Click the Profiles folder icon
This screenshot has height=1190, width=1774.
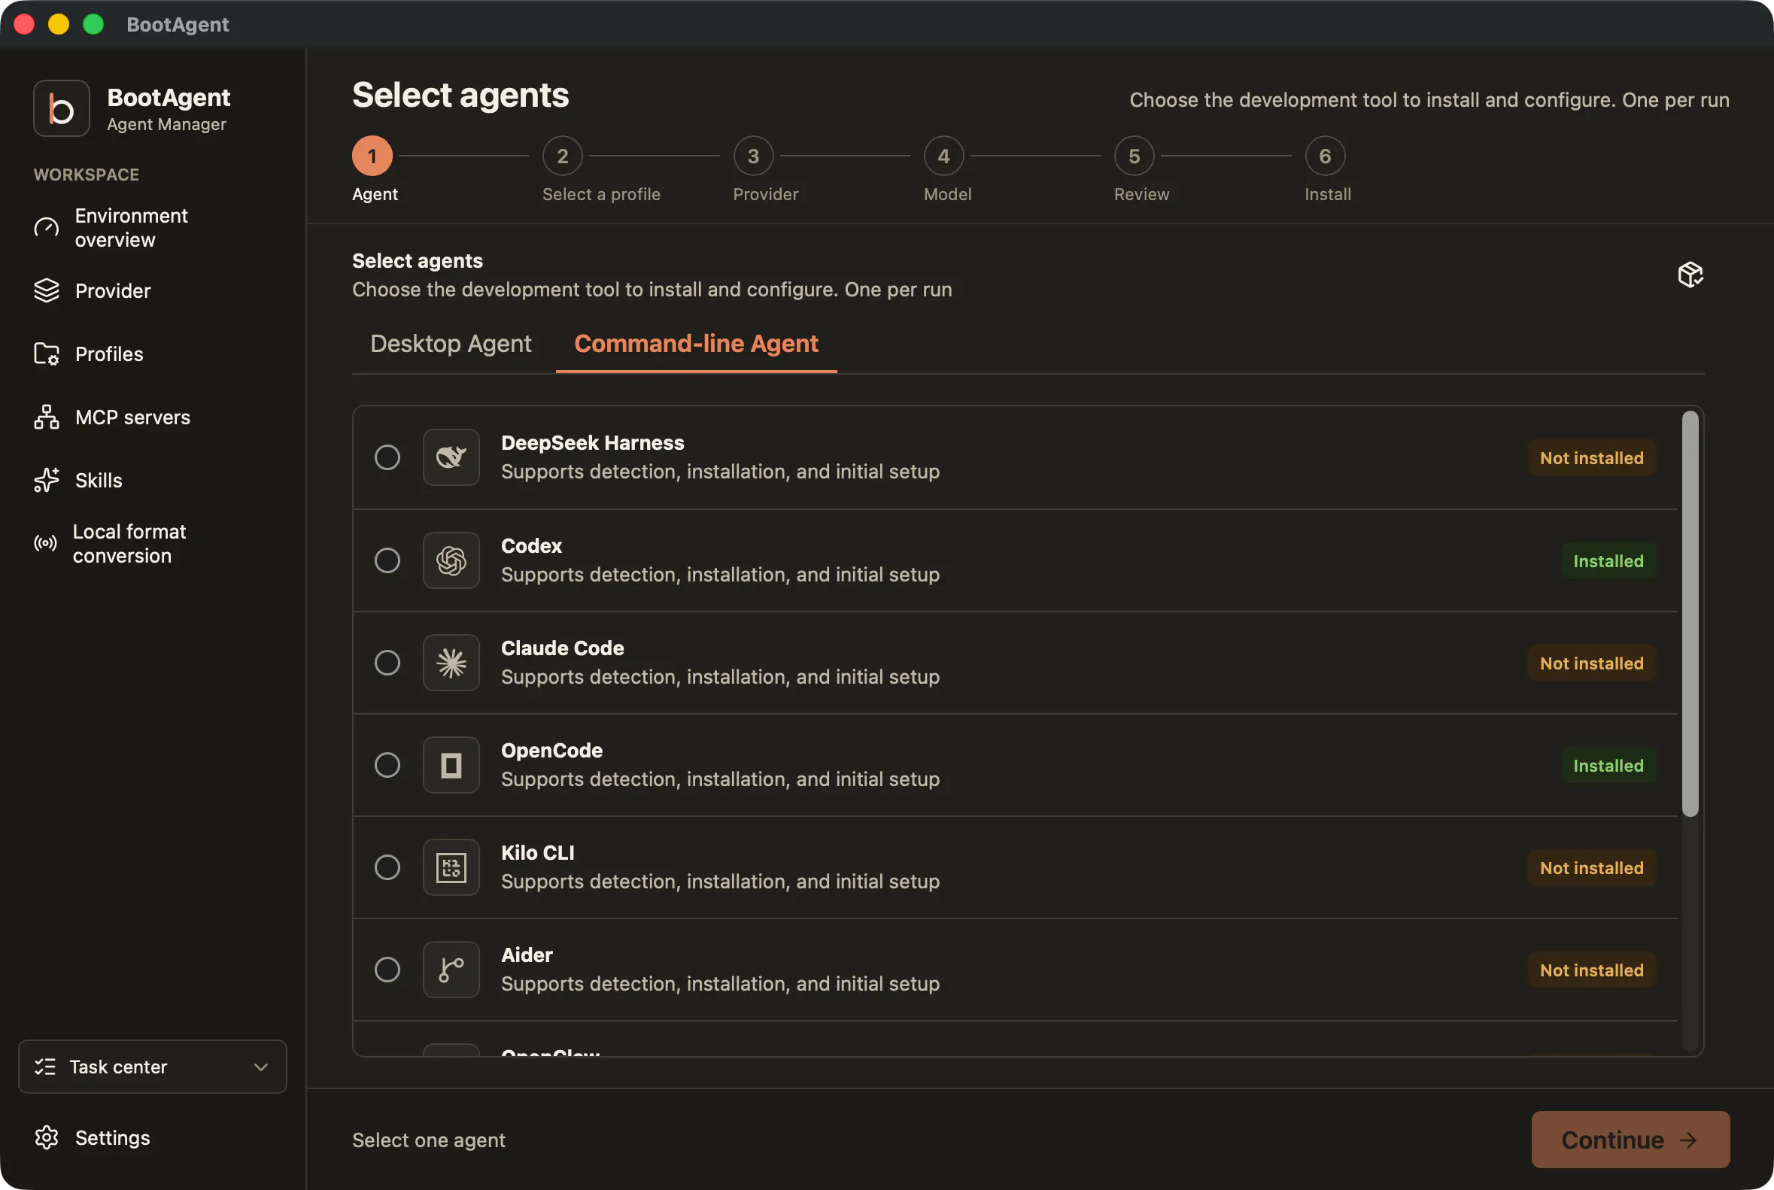pos(47,354)
